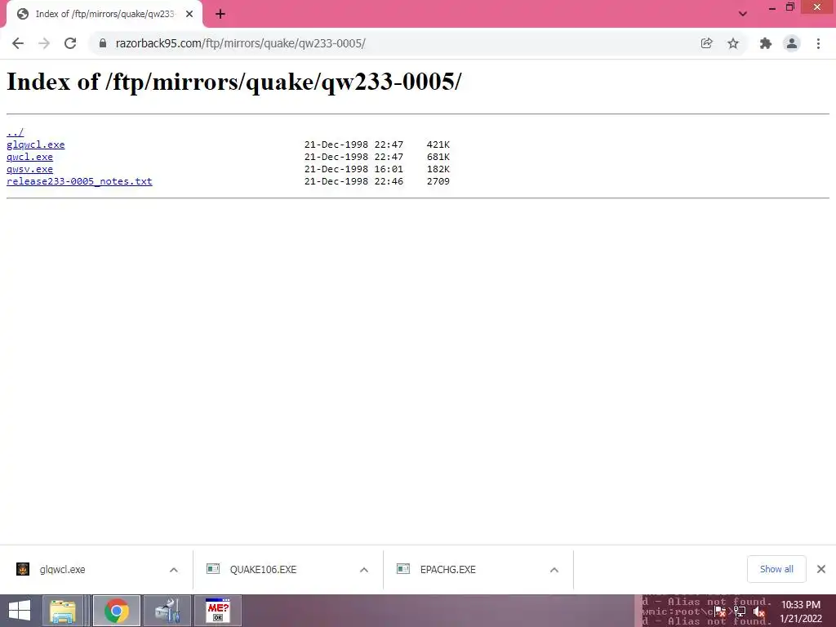Image resolution: width=836 pixels, height=627 pixels.
Task: Open downloaded QUAKE106.EXE in download bar
Action: pyautogui.click(x=263, y=569)
